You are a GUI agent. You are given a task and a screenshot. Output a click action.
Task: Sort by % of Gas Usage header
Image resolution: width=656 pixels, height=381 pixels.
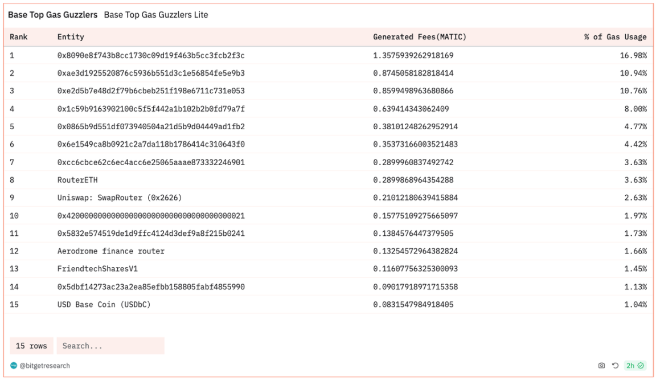(x=615, y=37)
